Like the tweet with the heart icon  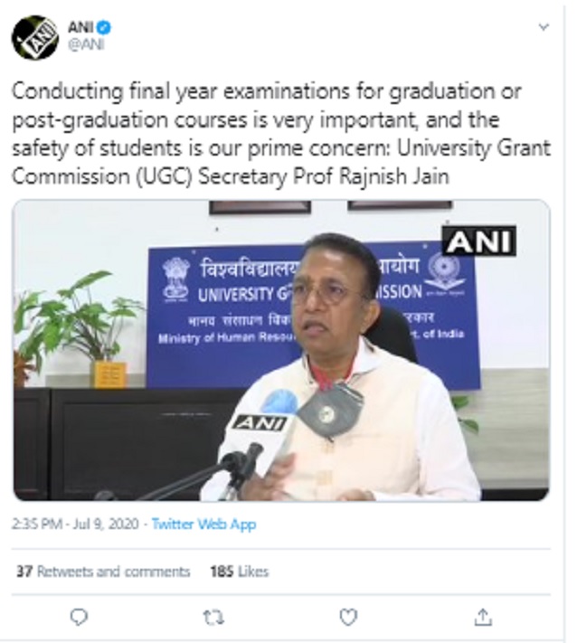348,616
